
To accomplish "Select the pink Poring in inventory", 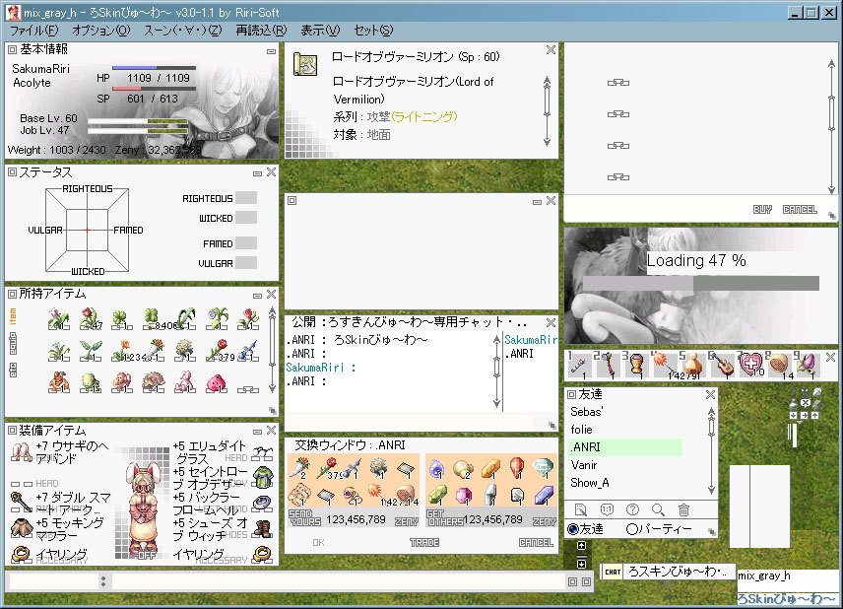I will tap(216, 382).
